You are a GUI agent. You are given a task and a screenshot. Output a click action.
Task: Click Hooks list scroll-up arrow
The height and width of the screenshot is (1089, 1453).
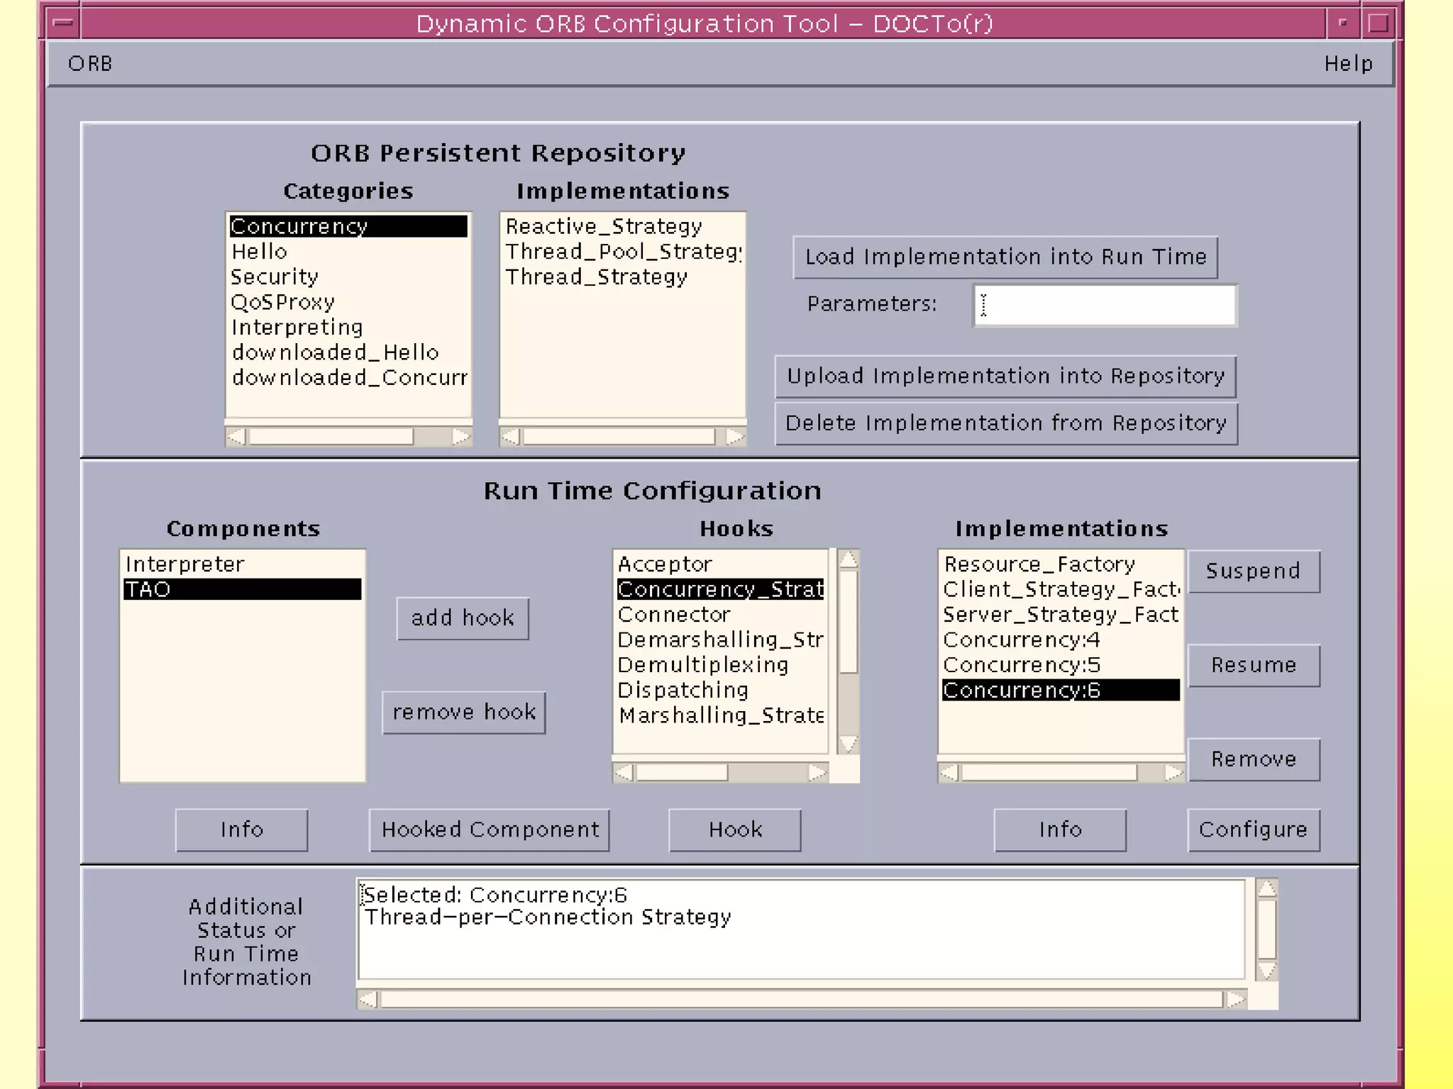click(x=848, y=560)
